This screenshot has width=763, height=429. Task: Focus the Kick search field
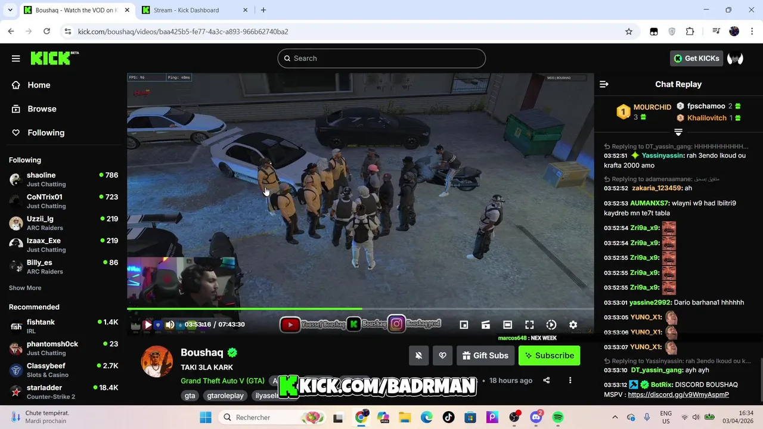pos(381,58)
